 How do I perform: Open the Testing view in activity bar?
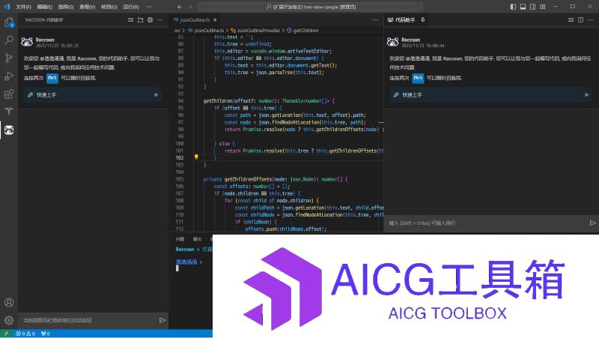tap(9, 111)
